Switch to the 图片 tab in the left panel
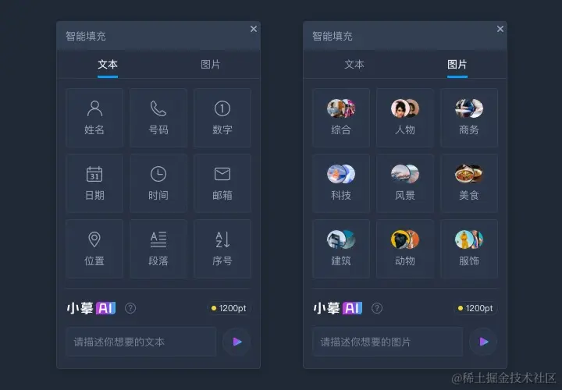562x390 pixels. point(211,65)
